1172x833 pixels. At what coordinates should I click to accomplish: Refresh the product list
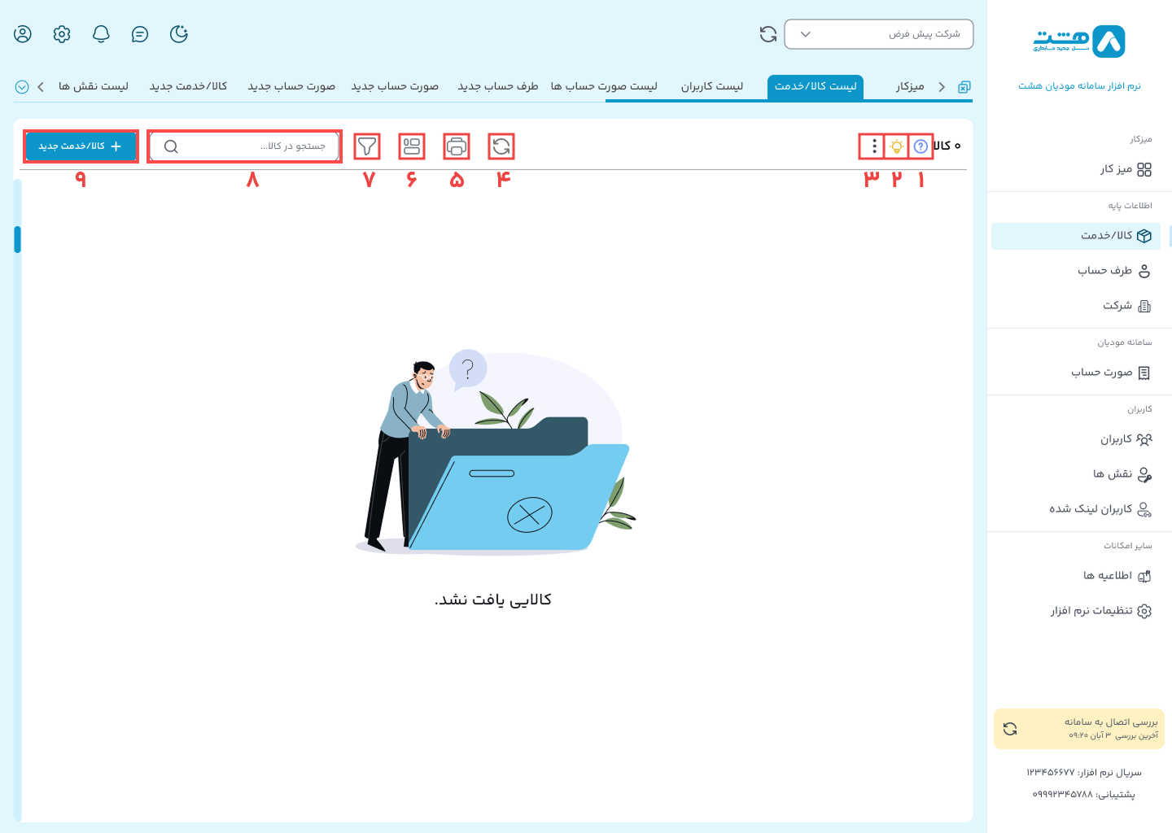tap(501, 146)
